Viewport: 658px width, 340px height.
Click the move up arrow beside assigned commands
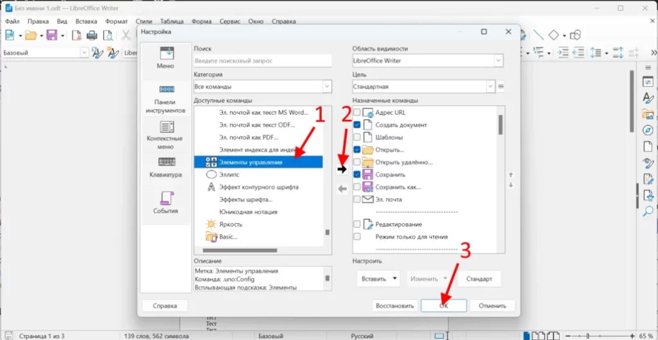click(511, 174)
